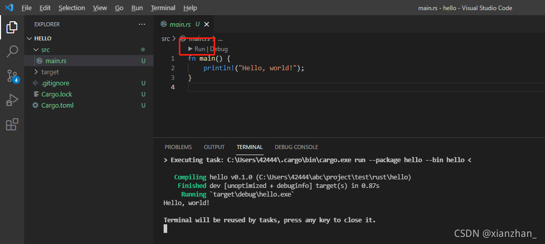Open the Explorer view in activity bar
Screen dimensions: 545x244
point(12,27)
